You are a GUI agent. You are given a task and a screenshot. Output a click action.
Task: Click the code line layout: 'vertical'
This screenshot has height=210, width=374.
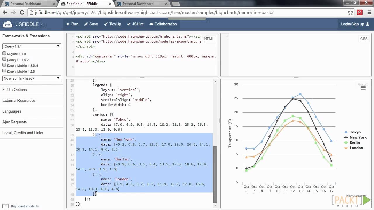coord(121,90)
